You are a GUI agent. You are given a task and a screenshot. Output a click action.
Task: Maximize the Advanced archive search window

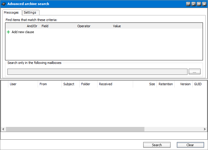(199, 4)
